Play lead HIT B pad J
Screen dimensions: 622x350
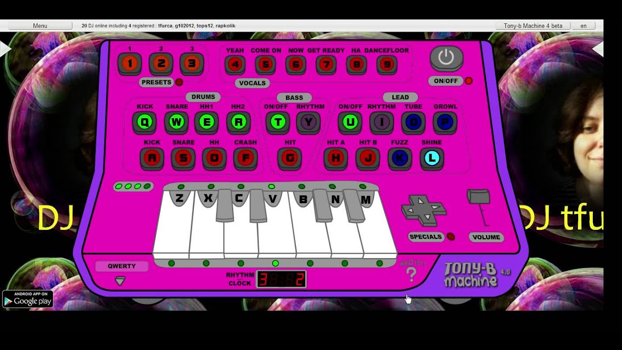point(368,158)
